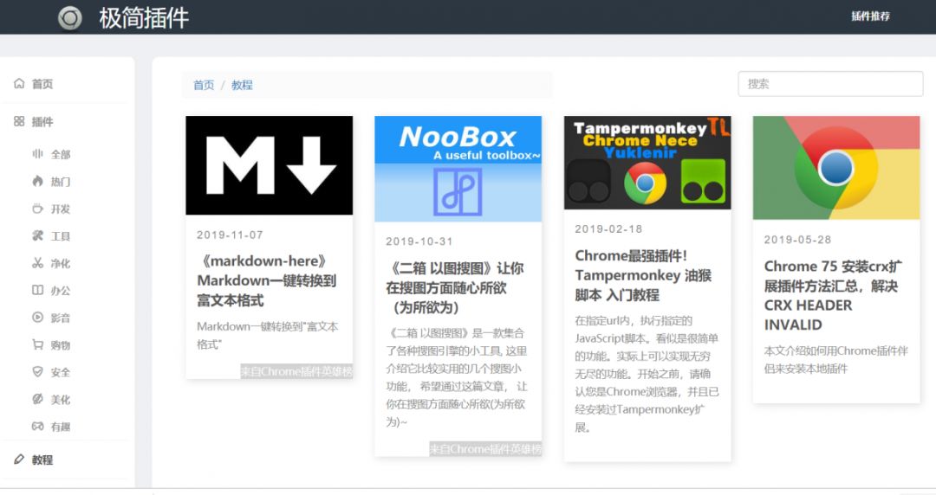The height and width of the screenshot is (495, 936).
Task: Click the date 2019-05-28
Action: point(797,240)
